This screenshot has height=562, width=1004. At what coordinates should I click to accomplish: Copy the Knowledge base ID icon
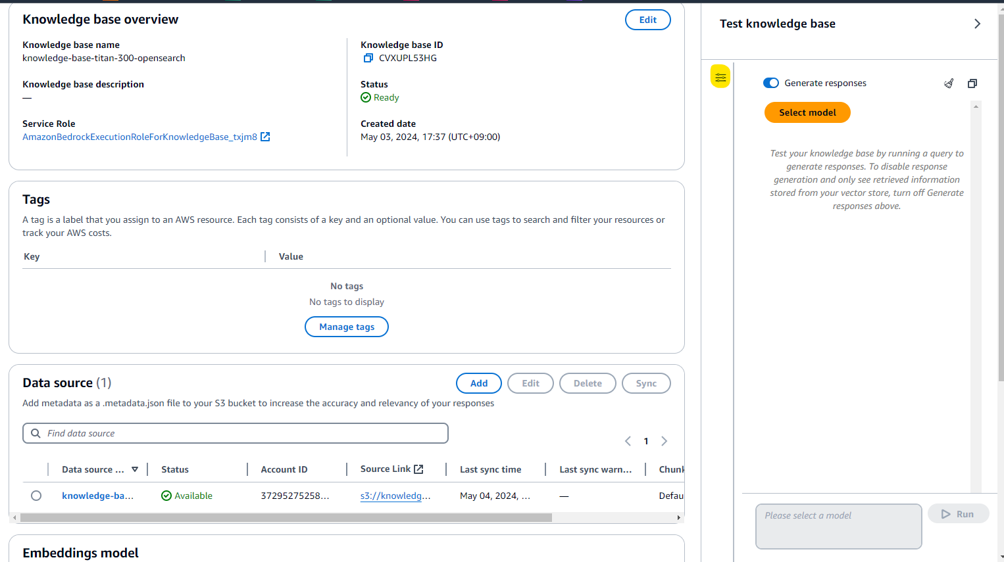pyautogui.click(x=368, y=58)
